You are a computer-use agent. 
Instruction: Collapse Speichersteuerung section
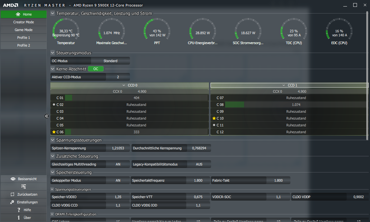point(53,172)
